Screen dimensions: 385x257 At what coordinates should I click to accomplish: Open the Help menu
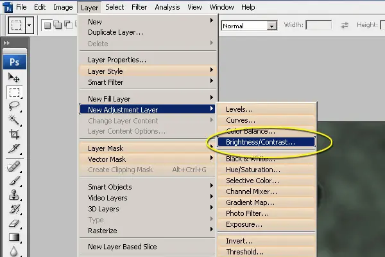248,7
